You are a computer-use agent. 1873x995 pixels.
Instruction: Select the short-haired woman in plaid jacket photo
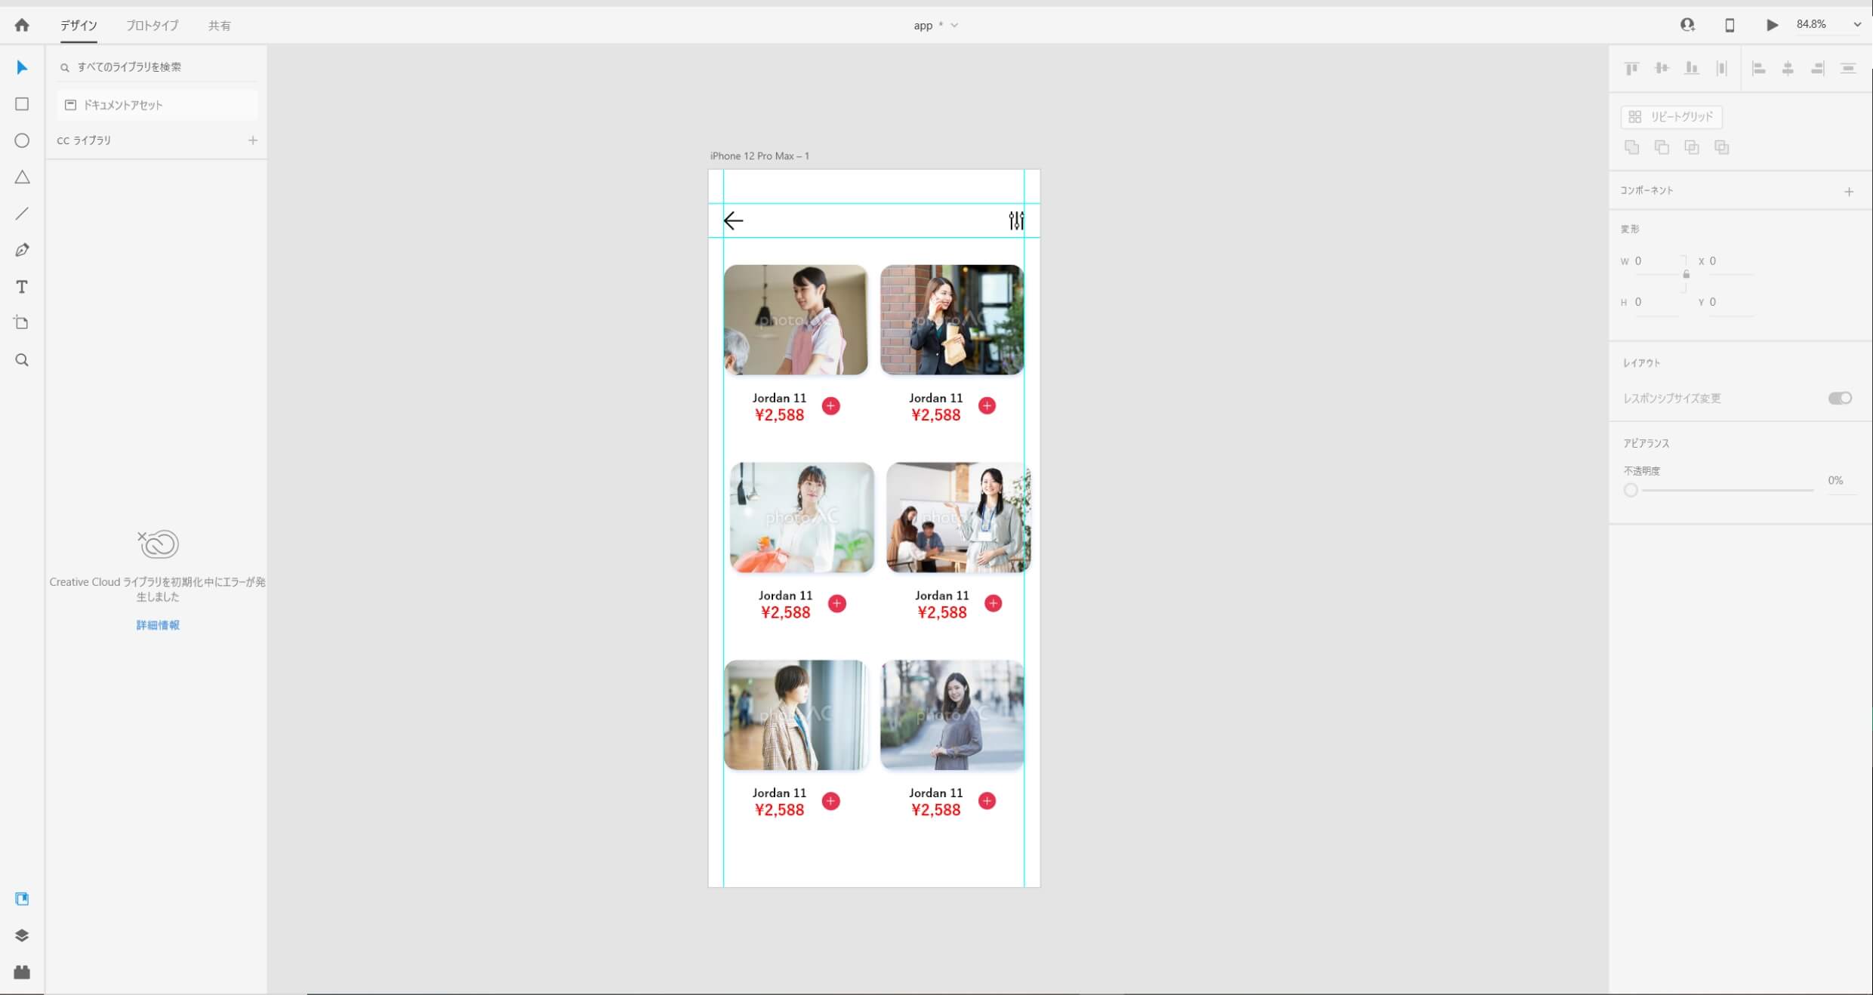pos(795,715)
